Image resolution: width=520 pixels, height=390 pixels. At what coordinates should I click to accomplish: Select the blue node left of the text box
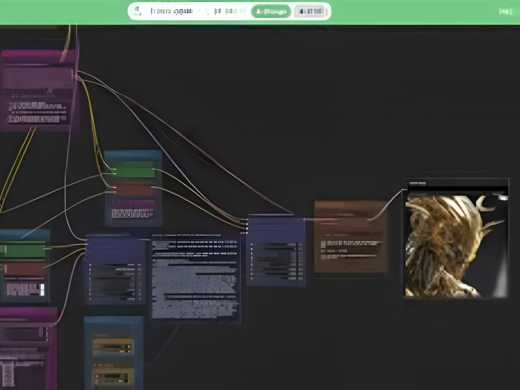point(115,269)
